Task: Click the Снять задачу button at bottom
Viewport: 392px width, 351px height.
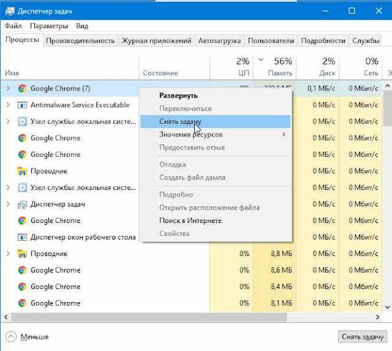Action: pyautogui.click(x=363, y=337)
